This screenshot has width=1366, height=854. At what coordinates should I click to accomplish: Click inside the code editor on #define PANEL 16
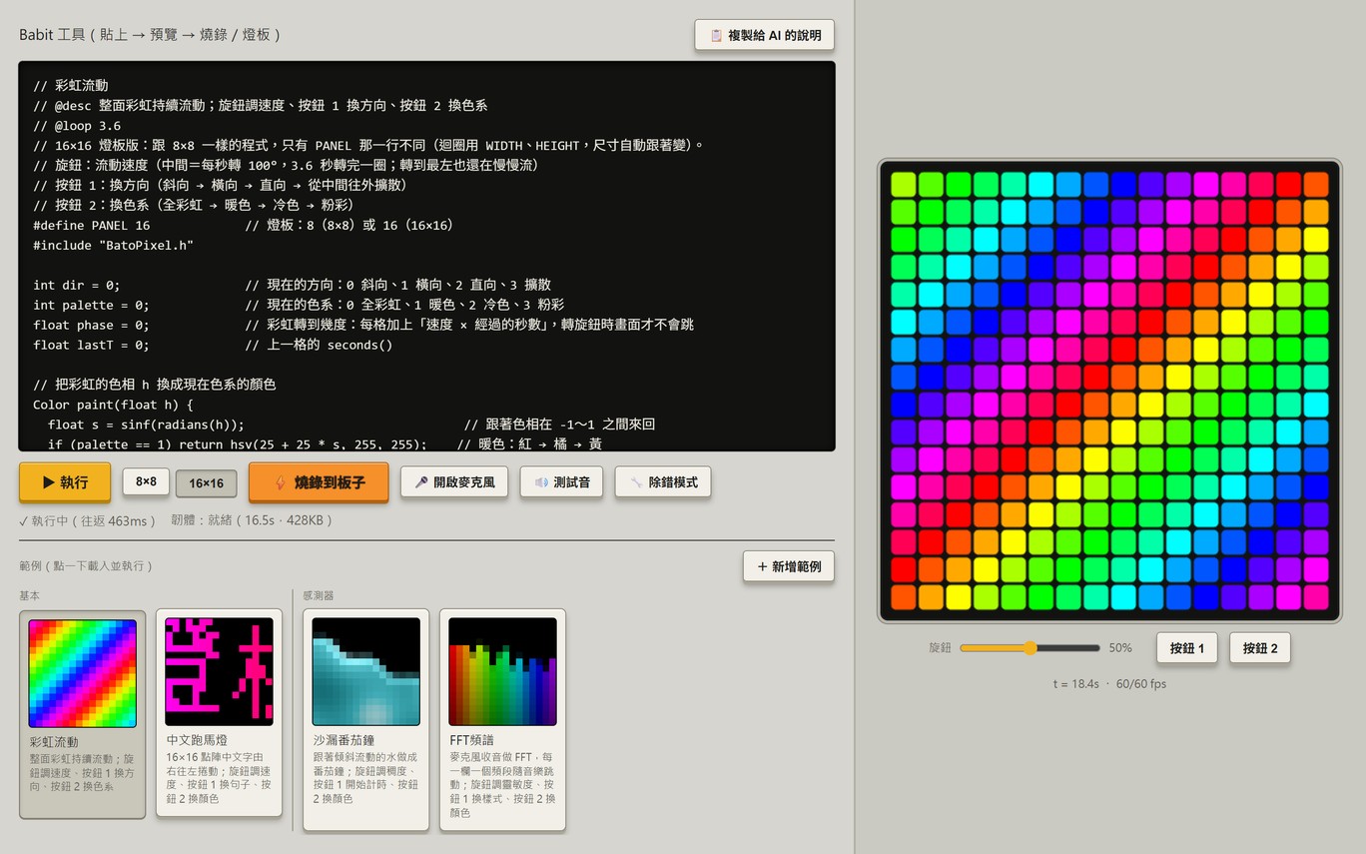point(92,226)
